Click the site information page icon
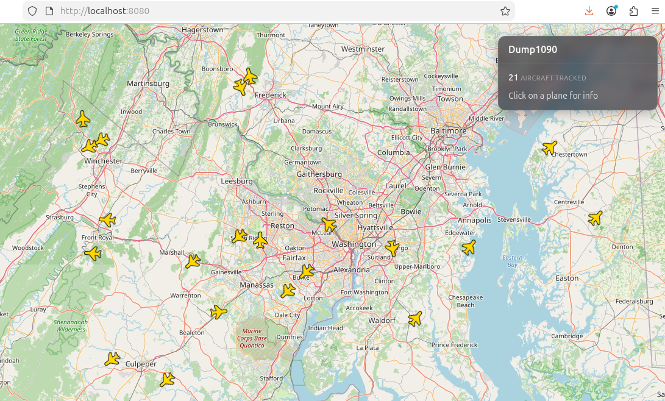Image resolution: width=665 pixels, height=401 pixels. click(x=49, y=11)
